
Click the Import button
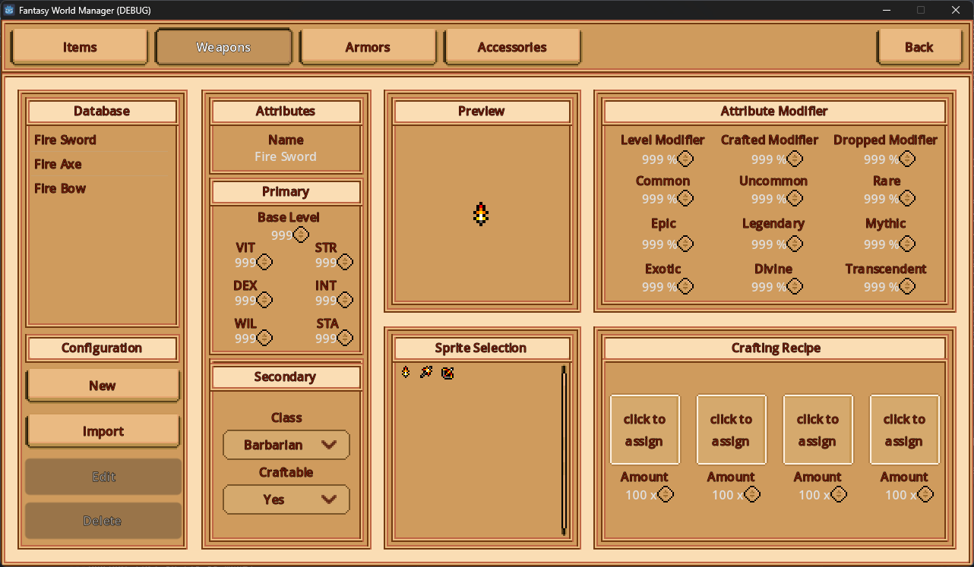click(x=103, y=431)
